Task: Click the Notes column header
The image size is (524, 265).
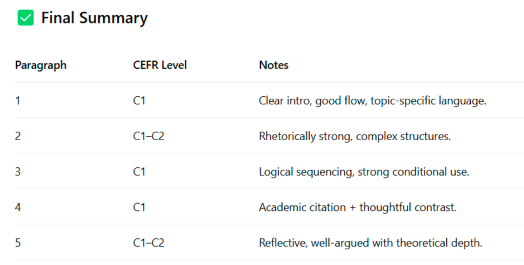Action: [x=273, y=65]
